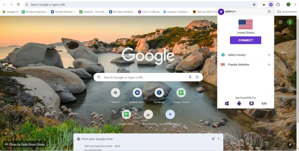Image resolution: width=299 pixels, height=151 pixels.
Task: Click the purple CONNECT button
Action: click(x=245, y=40)
